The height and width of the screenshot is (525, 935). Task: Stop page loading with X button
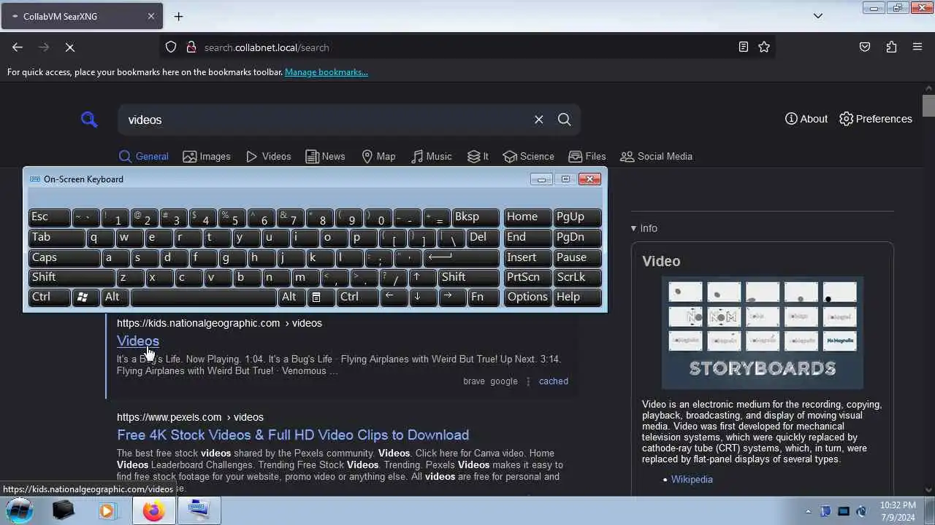pyautogui.click(x=70, y=47)
